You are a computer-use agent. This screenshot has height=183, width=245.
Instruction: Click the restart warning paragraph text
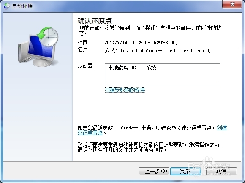(x=150, y=147)
